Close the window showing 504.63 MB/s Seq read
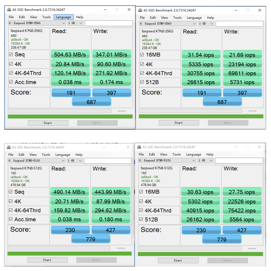Viewport: 271px width, 271px height. pos(129,10)
